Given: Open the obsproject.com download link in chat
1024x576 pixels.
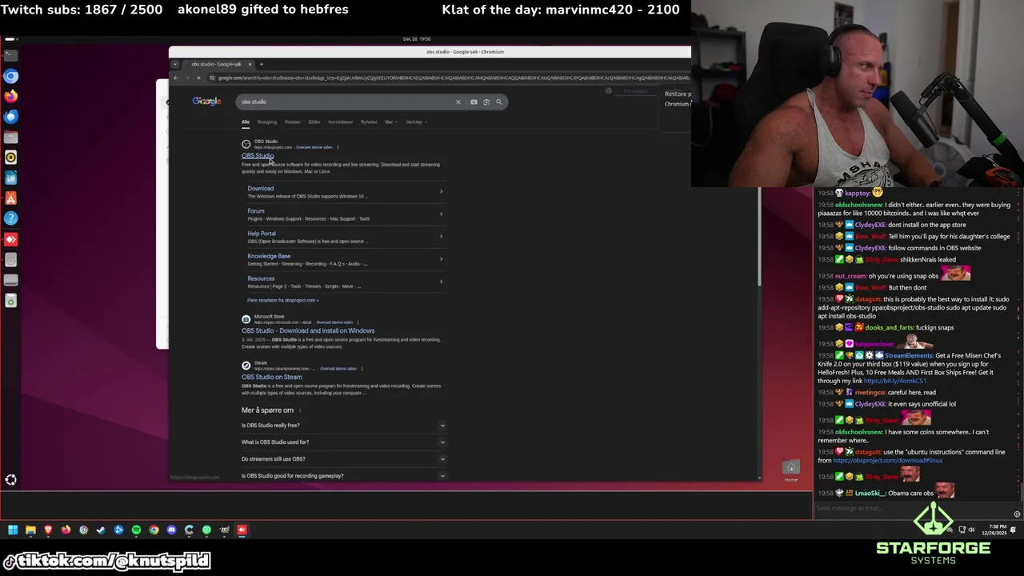Looking at the screenshot, I should coord(887,461).
